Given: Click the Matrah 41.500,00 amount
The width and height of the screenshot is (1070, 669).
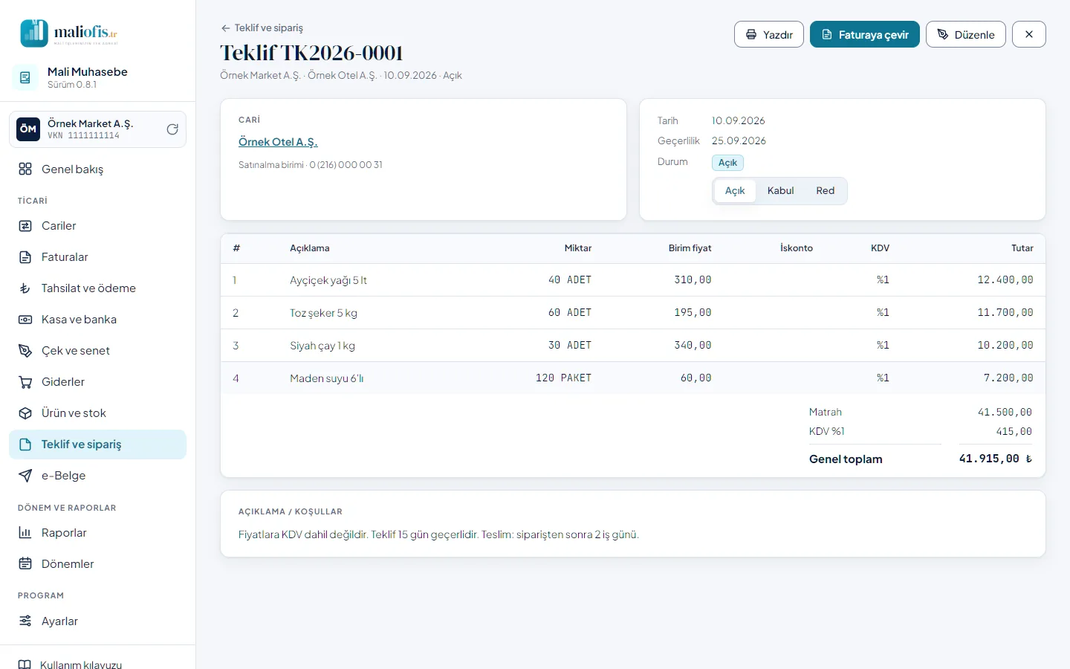Looking at the screenshot, I should point(1005,412).
